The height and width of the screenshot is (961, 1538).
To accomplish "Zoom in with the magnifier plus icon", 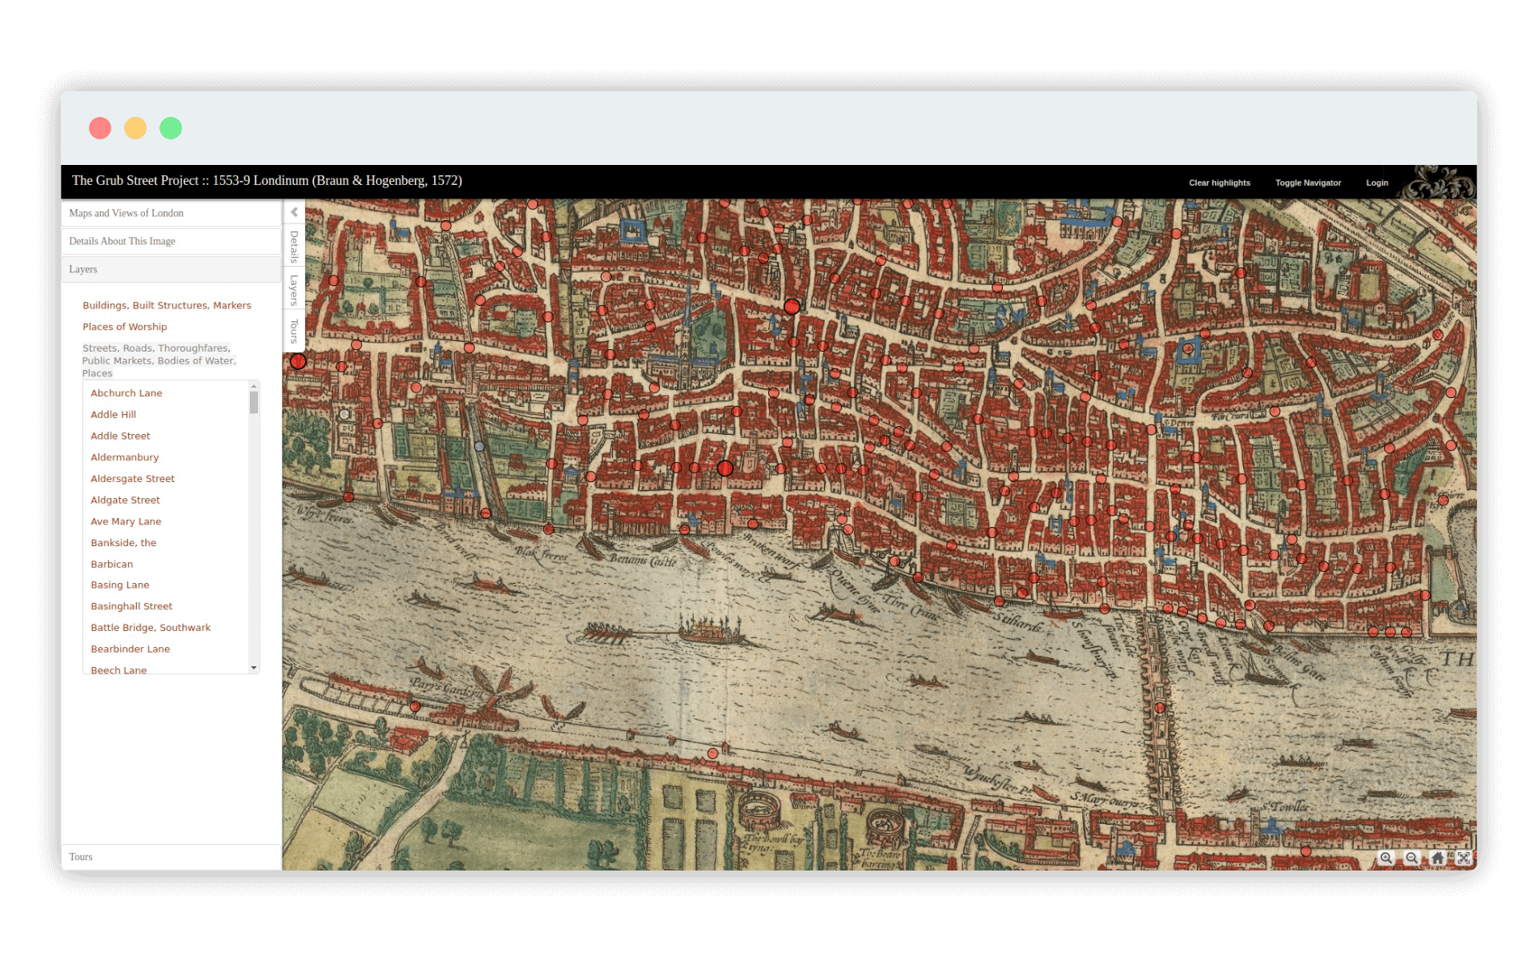I will point(1386,858).
